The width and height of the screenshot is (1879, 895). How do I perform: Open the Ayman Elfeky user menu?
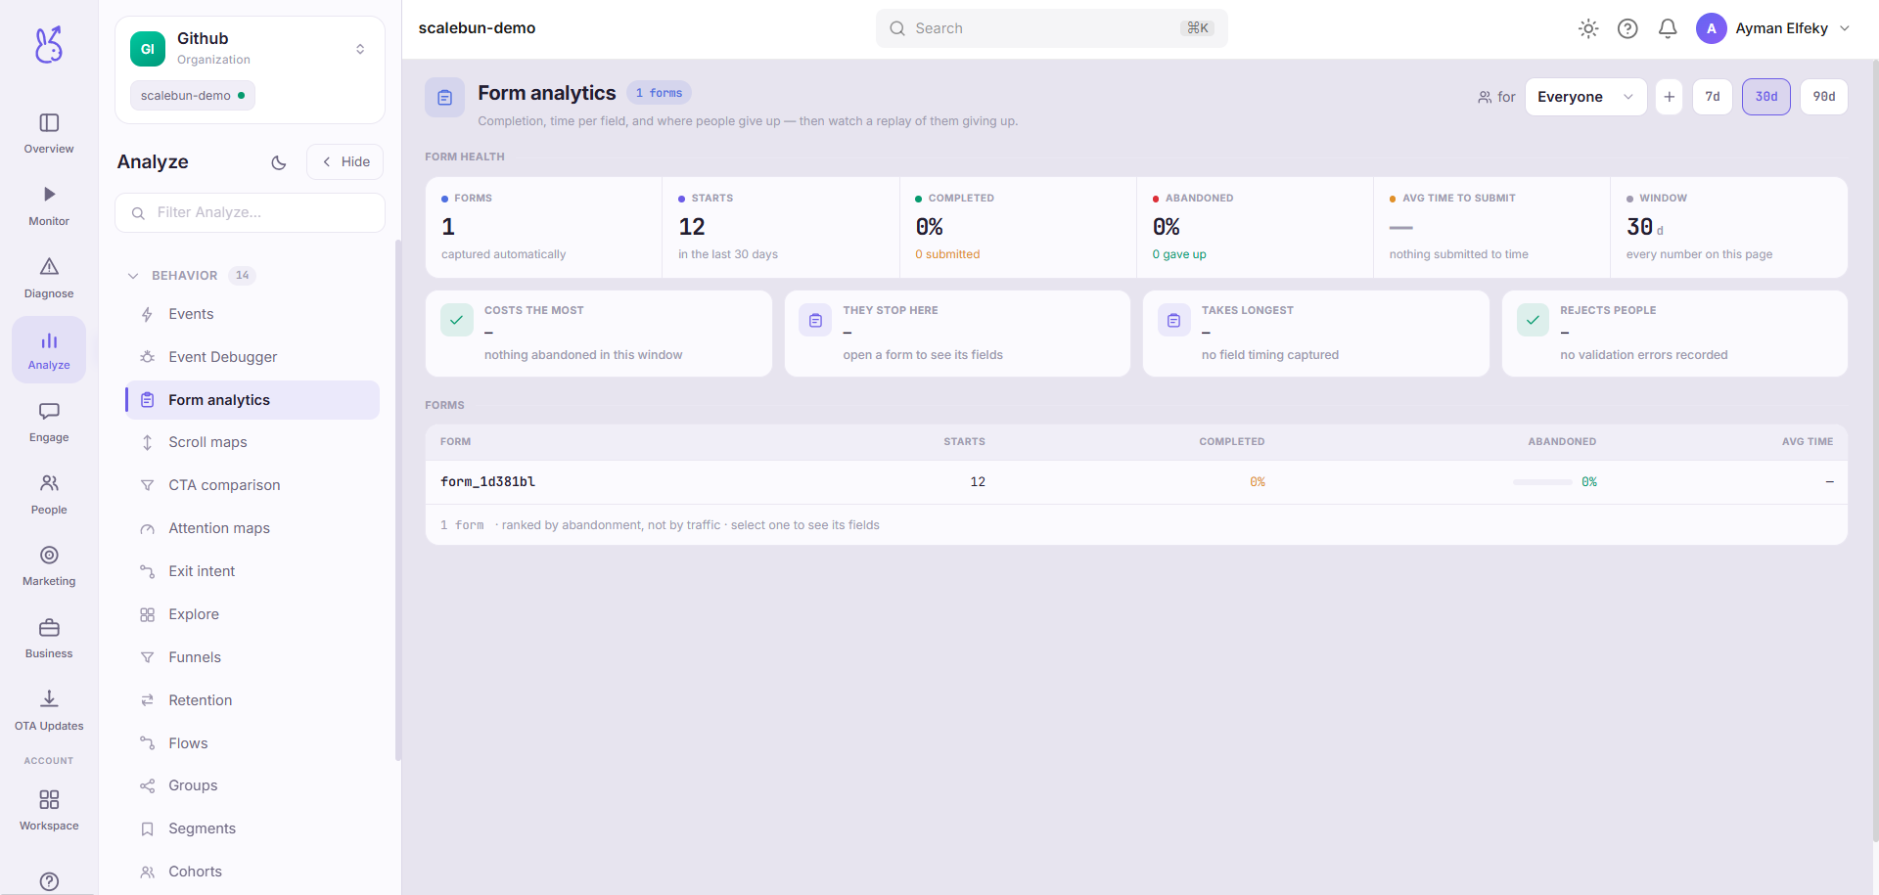pyautogui.click(x=1773, y=28)
